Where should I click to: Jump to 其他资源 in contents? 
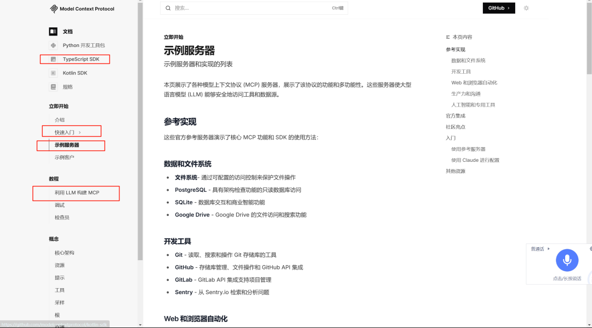click(456, 171)
